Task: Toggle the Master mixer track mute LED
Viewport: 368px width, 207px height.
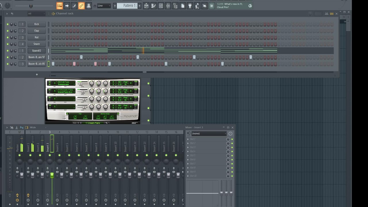Action: 20,155
